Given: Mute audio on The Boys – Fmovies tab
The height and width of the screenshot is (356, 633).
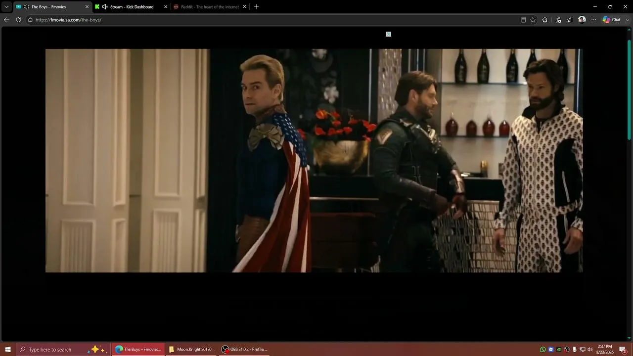Looking at the screenshot, I should [x=26, y=7].
